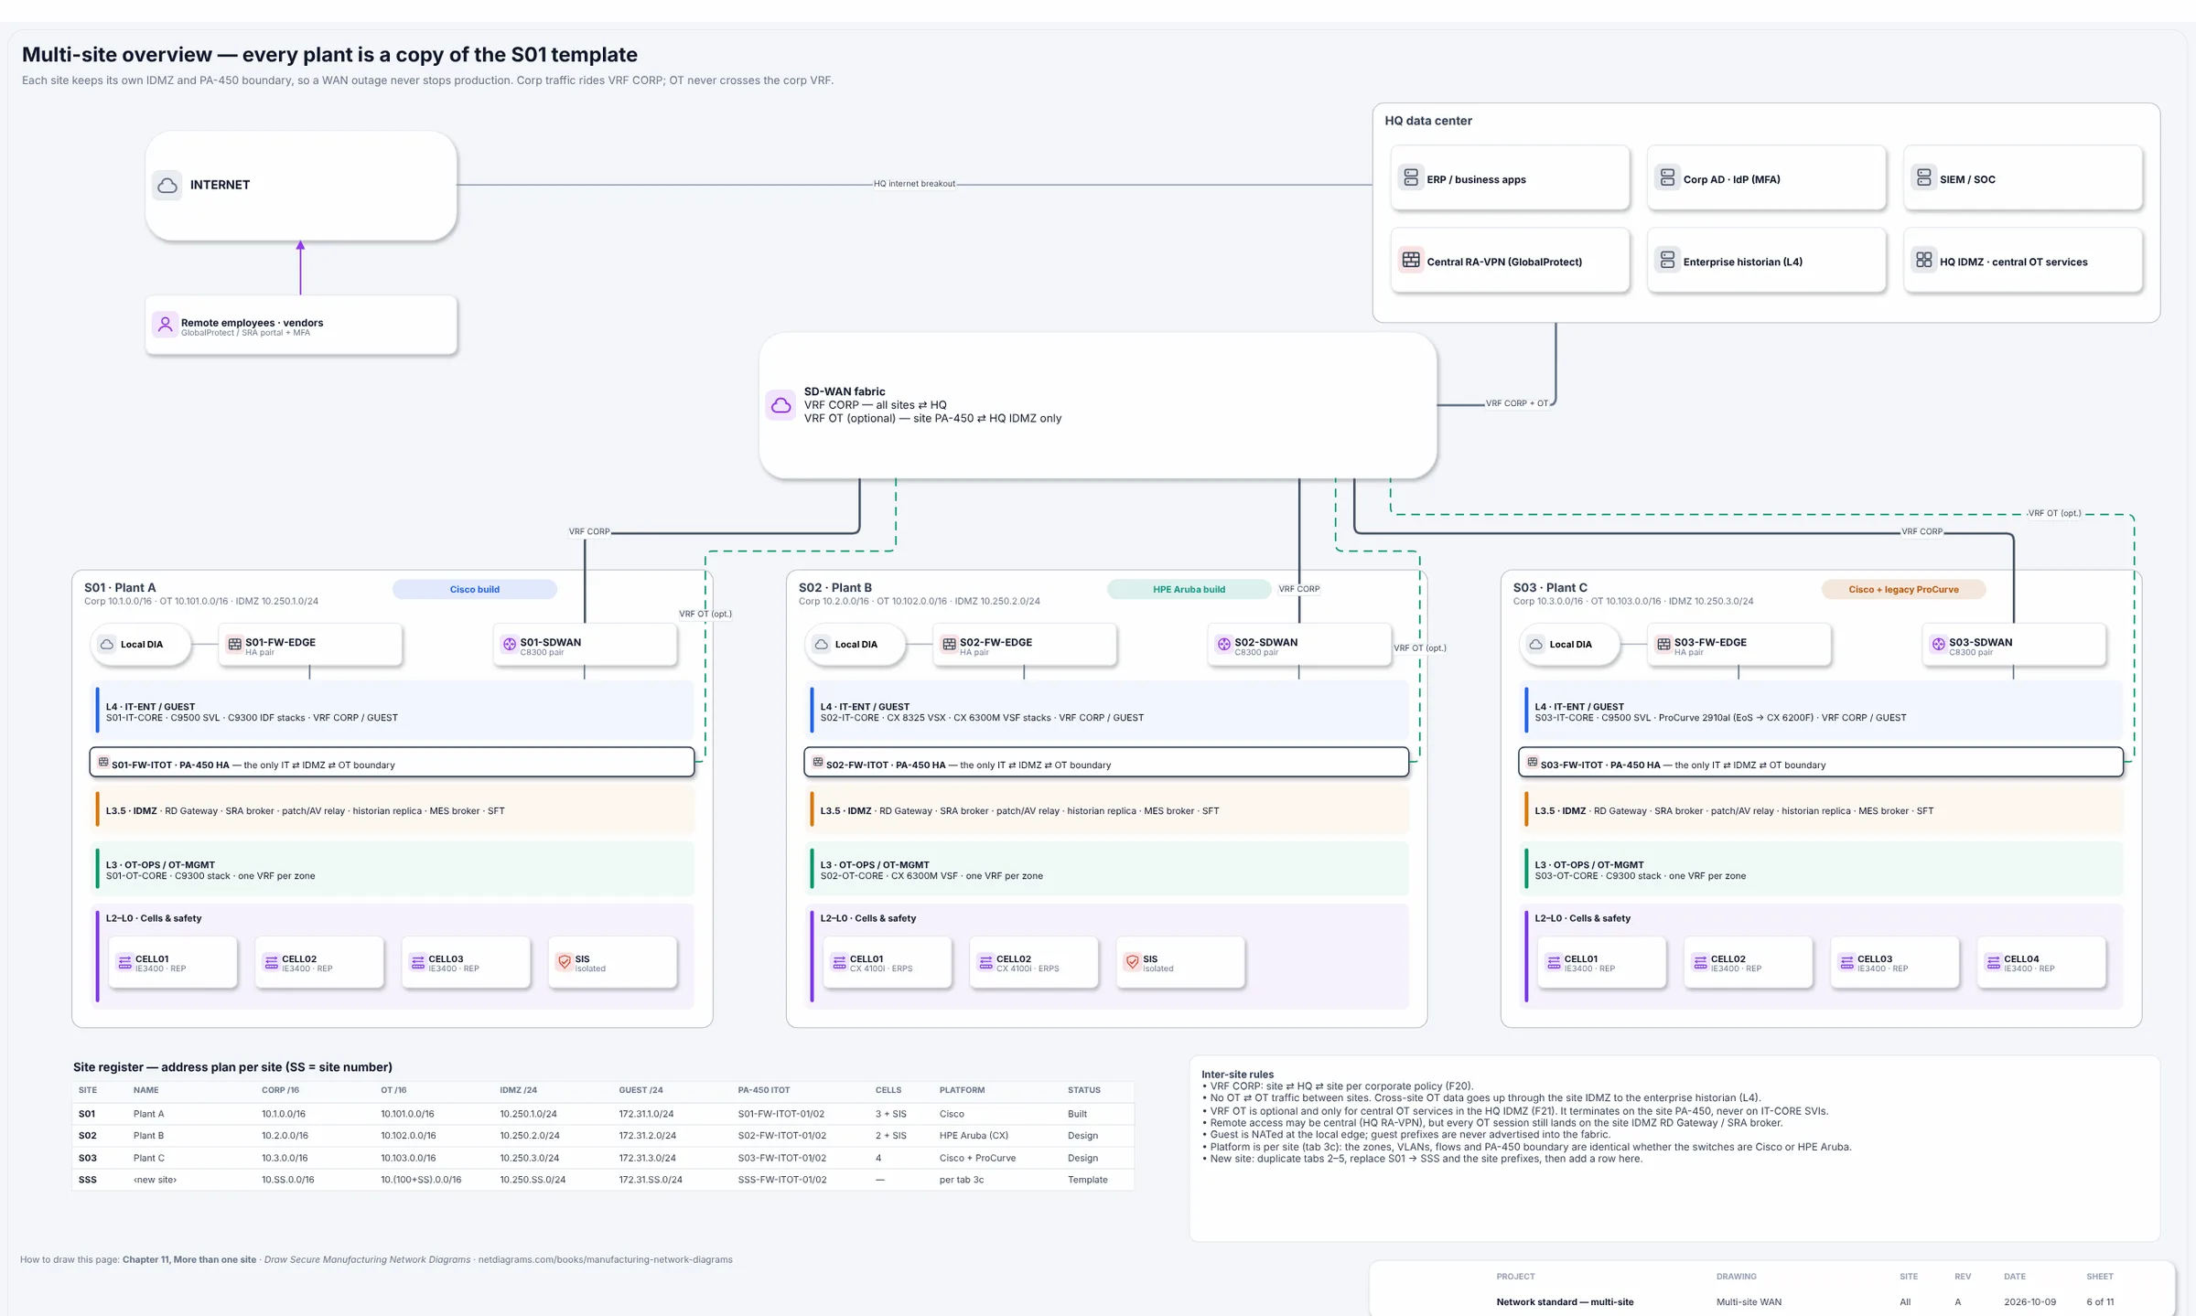The height and width of the screenshot is (1316, 2196).
Task: Click the HQ data center heading
Action: (x=1427, y=121)
